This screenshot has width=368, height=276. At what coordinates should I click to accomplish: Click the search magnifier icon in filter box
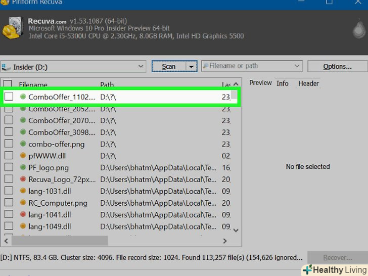click(206, 66)
